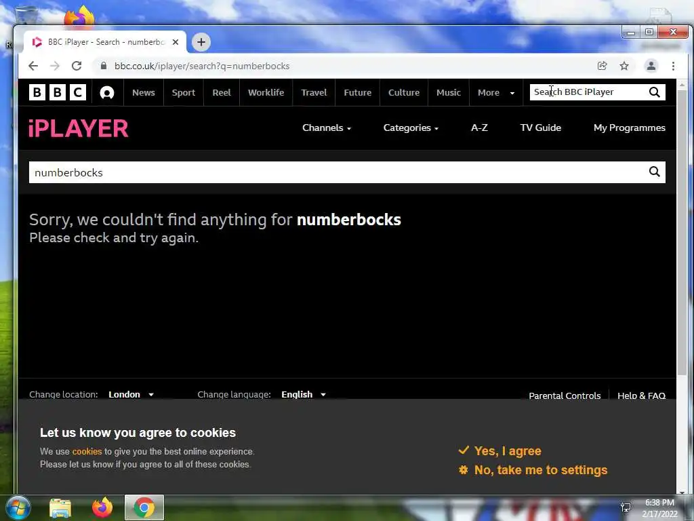Expand the Channels dropdown

[327, 128]
